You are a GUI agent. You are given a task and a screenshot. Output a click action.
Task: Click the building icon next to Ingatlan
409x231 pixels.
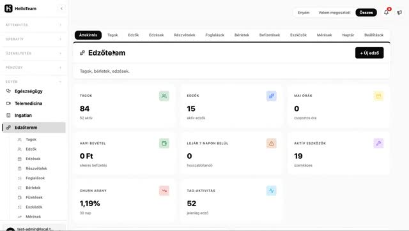coord(8,115)
